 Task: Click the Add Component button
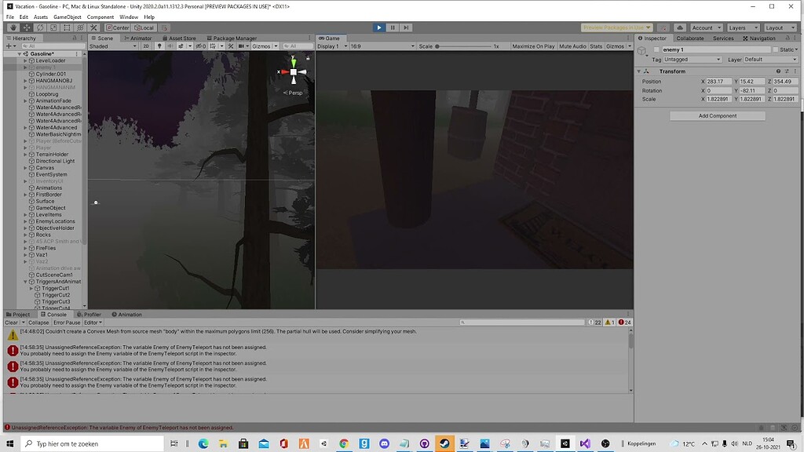point(717,115)
